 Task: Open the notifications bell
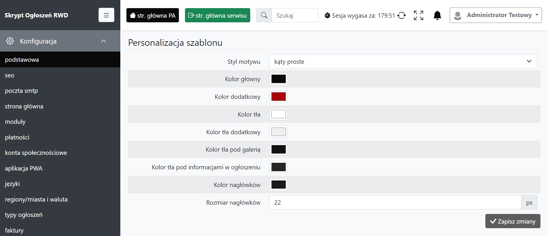[437, 15]
